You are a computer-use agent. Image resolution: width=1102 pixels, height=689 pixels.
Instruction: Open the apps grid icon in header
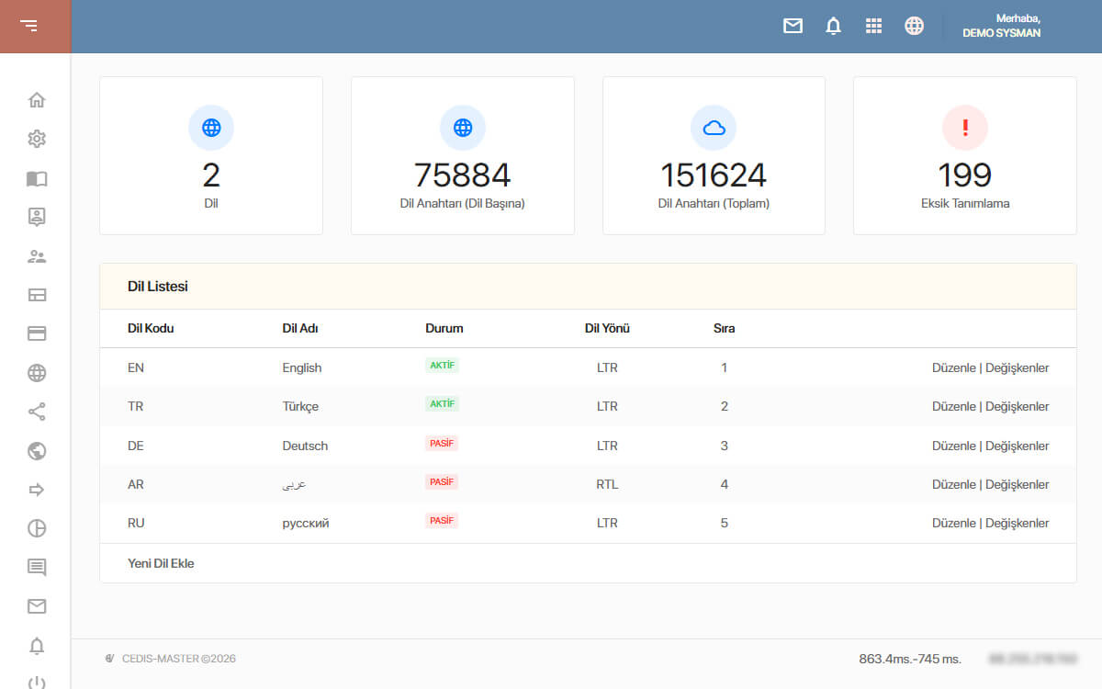pyautogui.click(x=873, y=26)
